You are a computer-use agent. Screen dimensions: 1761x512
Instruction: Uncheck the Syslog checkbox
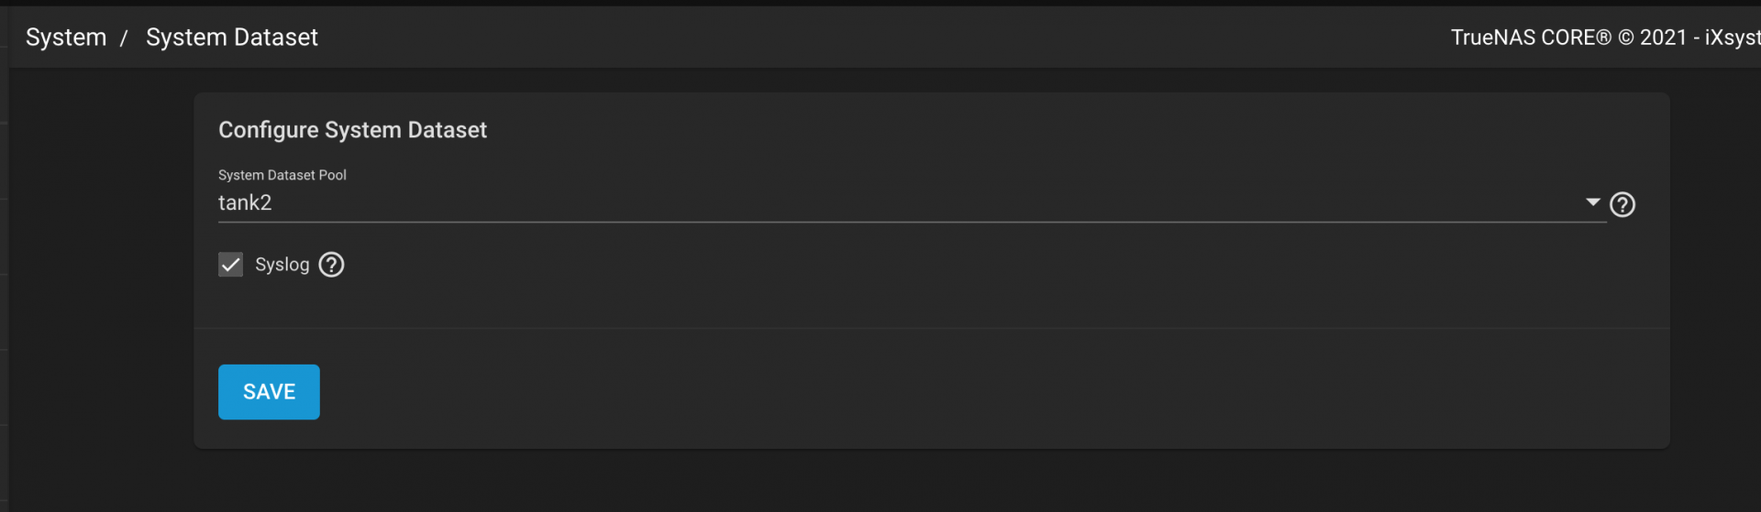pyautogui.click(x=230, y=265)
